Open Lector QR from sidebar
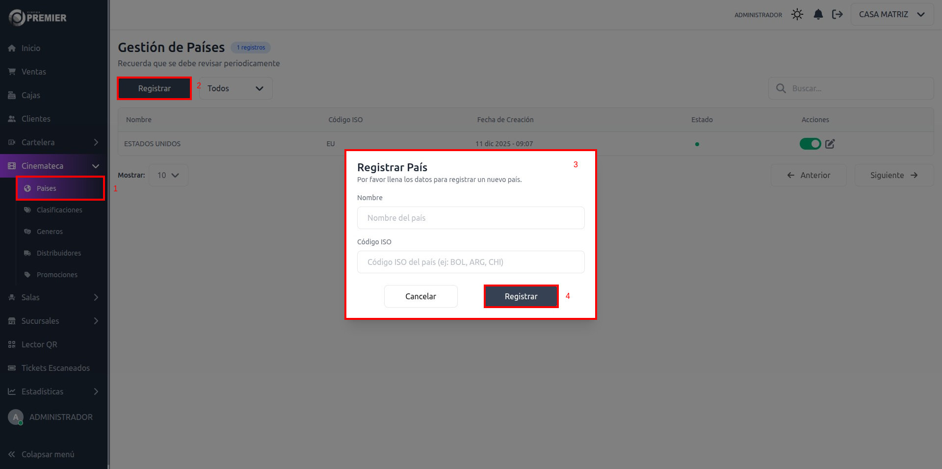942x469 pixels. 39,344
